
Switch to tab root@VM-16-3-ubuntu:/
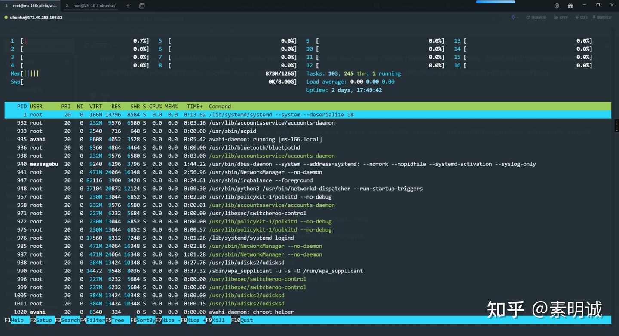click(91, 6)
